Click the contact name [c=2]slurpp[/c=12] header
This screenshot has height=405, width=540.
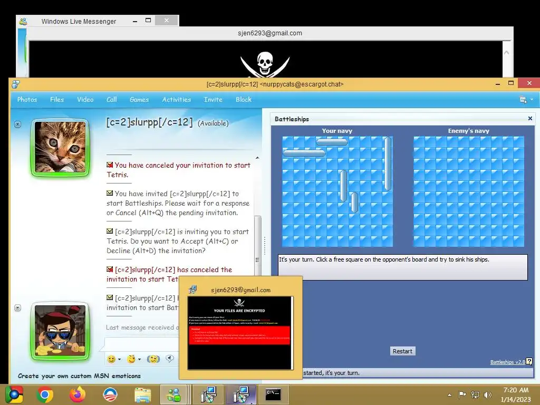[149, 122]
